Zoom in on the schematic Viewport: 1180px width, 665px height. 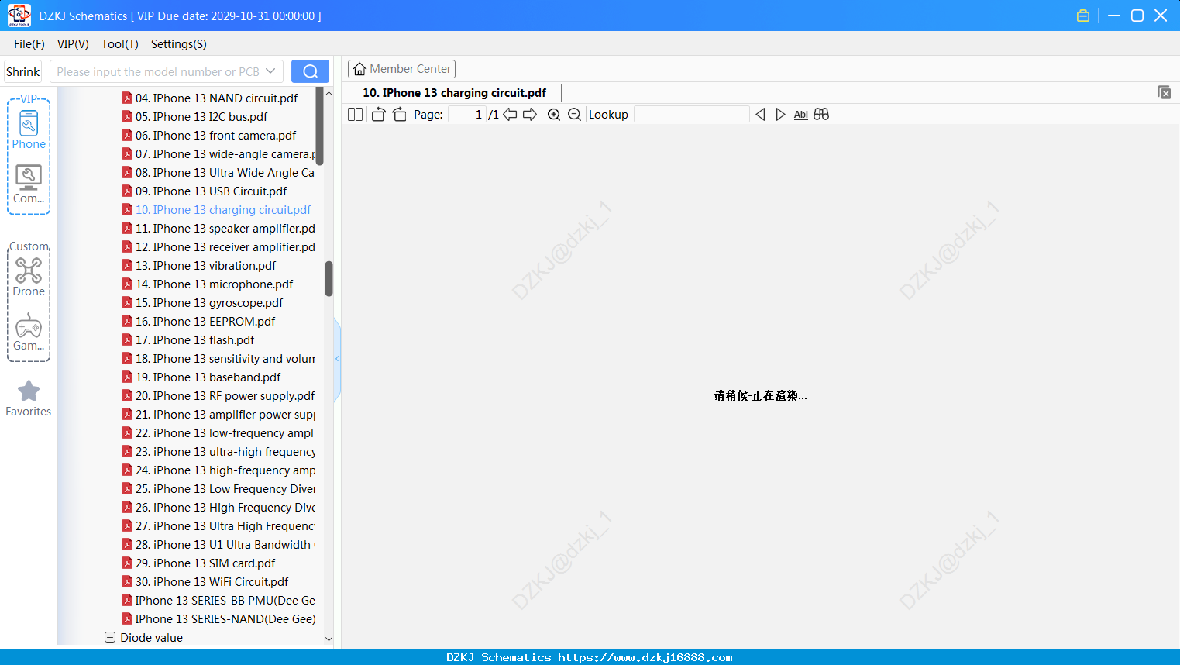554,115
